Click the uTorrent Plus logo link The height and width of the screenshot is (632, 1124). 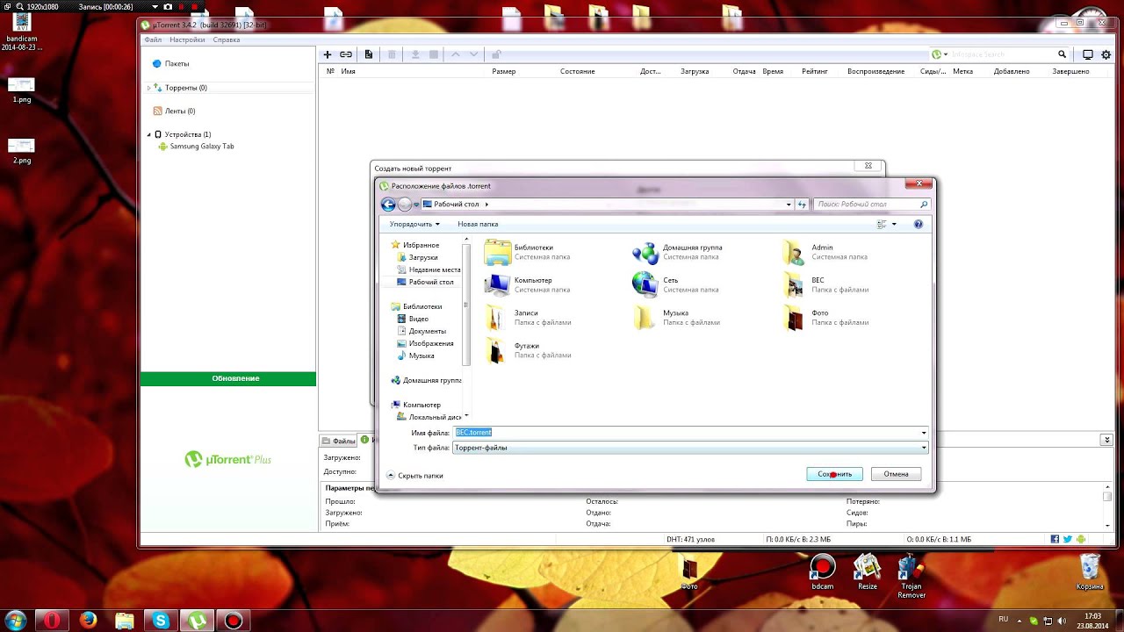[228, 459]
